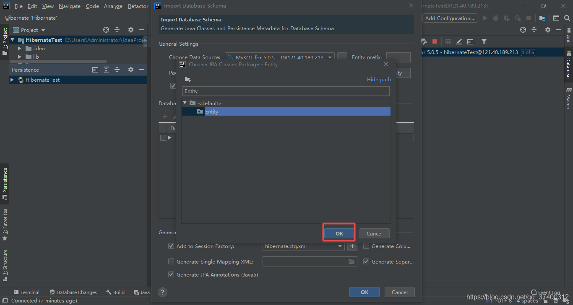Switch to the Terminal tab
Screen dimensions: 573x305
pos(26,292)
